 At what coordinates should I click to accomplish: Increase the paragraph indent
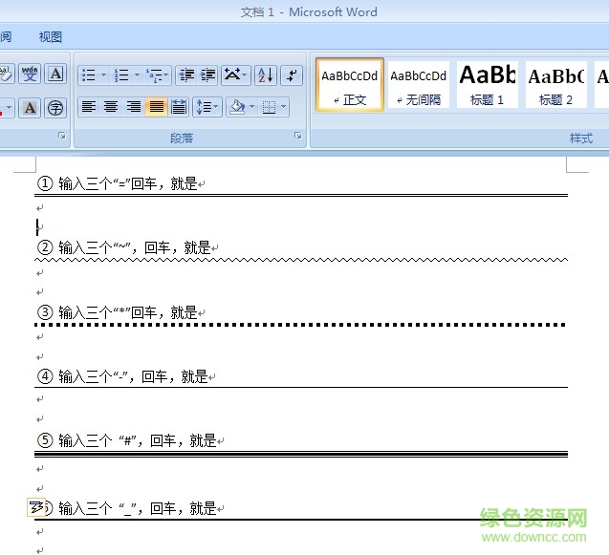coord(207,75)
